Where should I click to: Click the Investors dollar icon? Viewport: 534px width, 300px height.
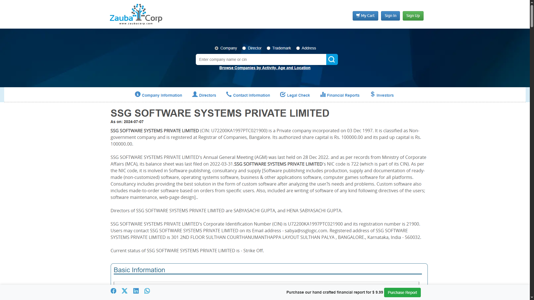pos(373,94)
